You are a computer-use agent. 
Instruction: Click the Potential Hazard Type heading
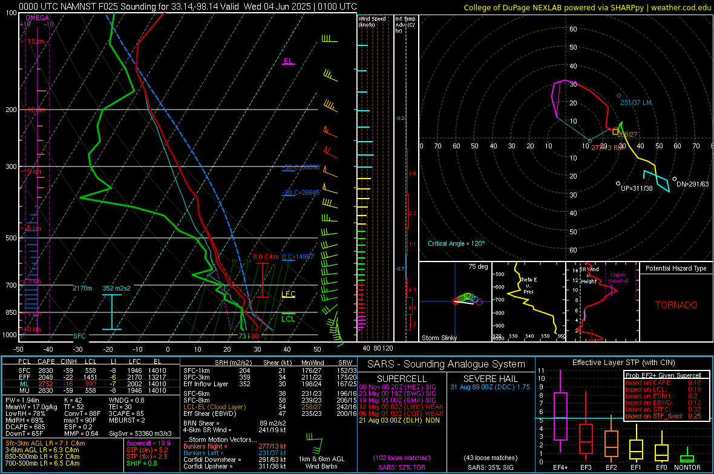676,268
